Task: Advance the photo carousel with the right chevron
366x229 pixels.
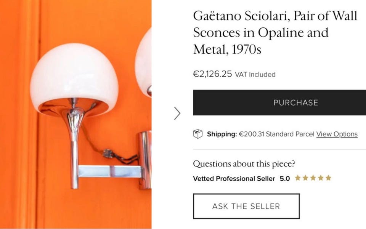Action: coord(177,114)
